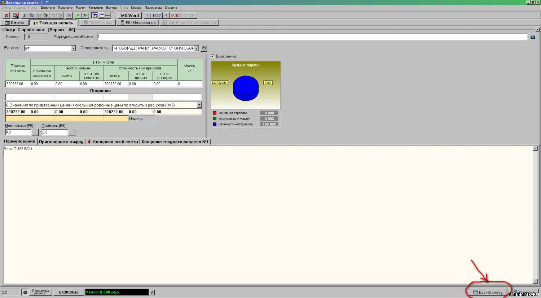Click the P with green arrow icon
The height and width of the screenshot is (298, 541).
point(85,16)
